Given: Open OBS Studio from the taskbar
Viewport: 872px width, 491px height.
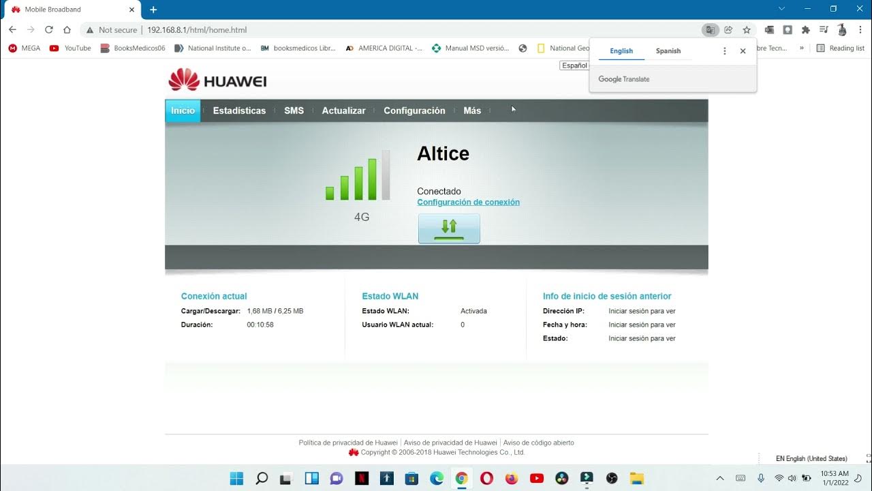Looking at the screenshot, I should click(612, 478).
